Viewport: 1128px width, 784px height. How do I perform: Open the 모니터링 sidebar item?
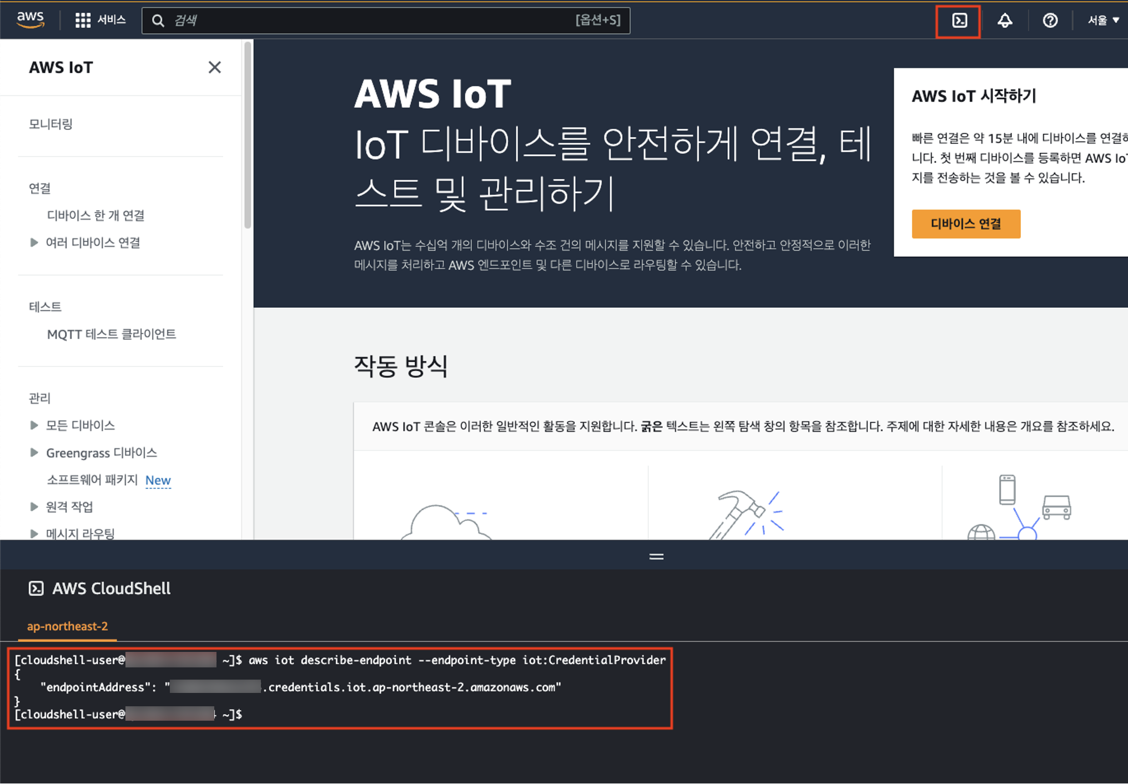(51, 124)
